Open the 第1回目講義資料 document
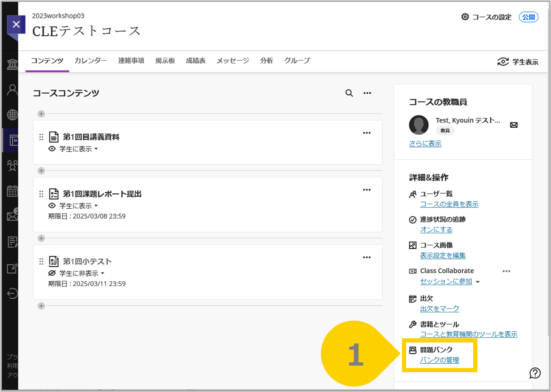The height and width of the screenshot is (392, 551). coord(91,137)
